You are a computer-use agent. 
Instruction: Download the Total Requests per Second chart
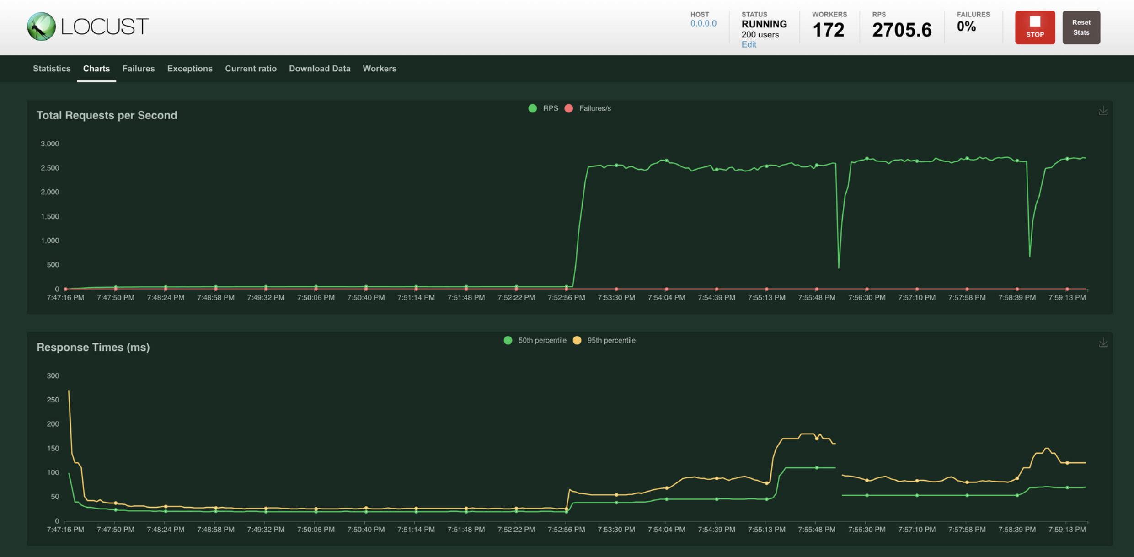click(x=1103, y=111)
